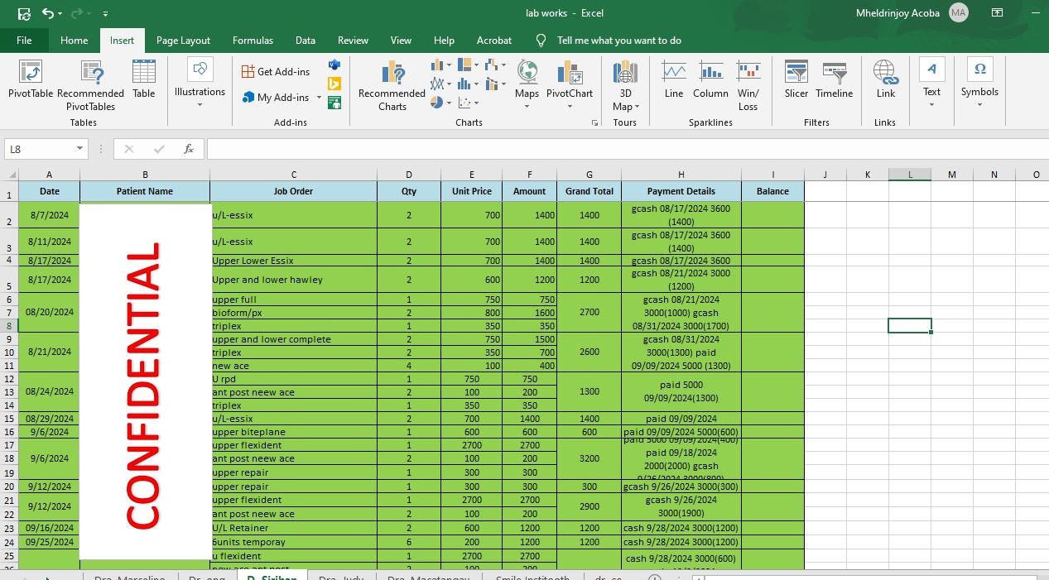Switch to the Review tab
The height and width of the screenshot is (580, 1049).
353,41
